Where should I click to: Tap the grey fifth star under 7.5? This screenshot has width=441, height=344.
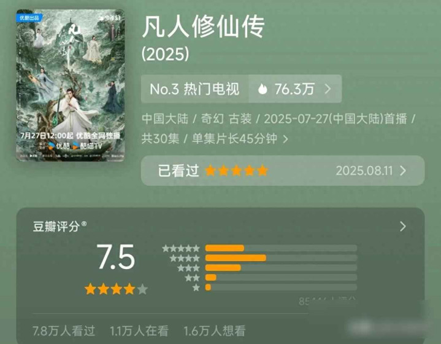pos(142,289)
